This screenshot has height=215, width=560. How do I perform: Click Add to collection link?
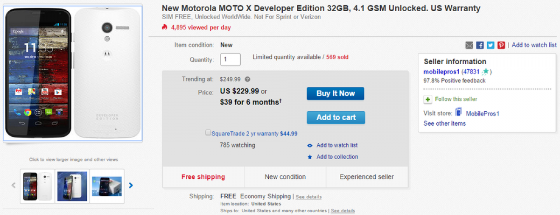click(x=337, y=157)
